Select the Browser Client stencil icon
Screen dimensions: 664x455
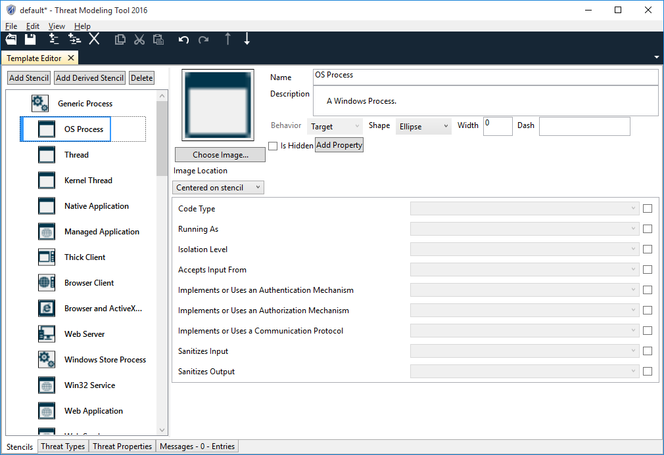pos(47,283)
